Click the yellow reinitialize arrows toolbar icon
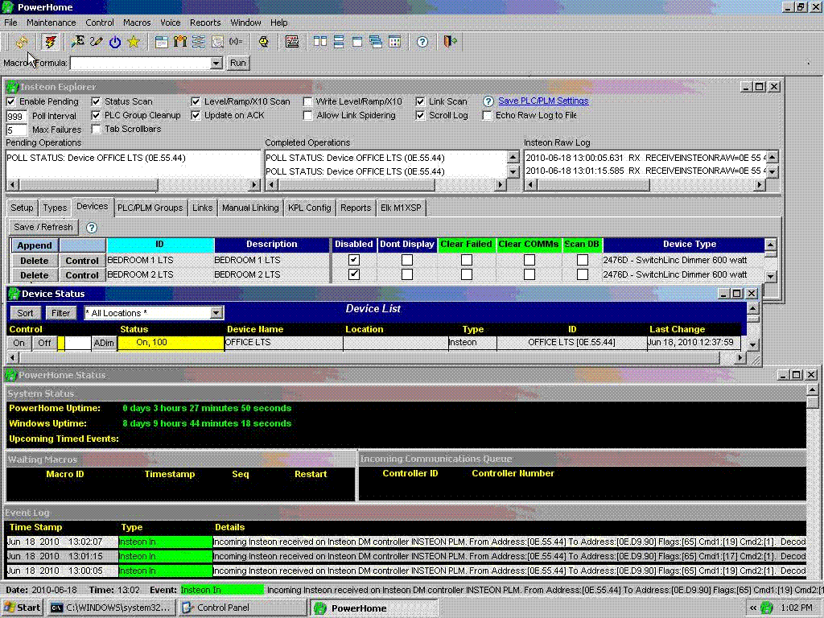Screen dimensions: 824x618 pyautogui.click(x=22, y=42)
